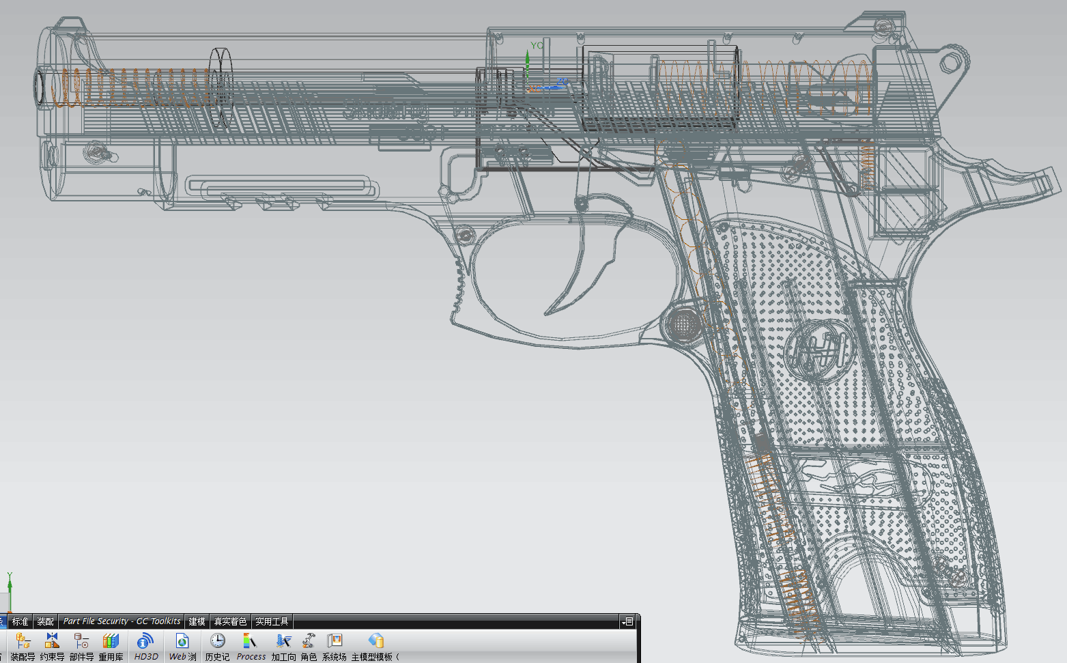Viewport: 1067px width, 663px height.
Task: Open the System Scenes (系统场) icon
Action: click(x=335, y=642)
